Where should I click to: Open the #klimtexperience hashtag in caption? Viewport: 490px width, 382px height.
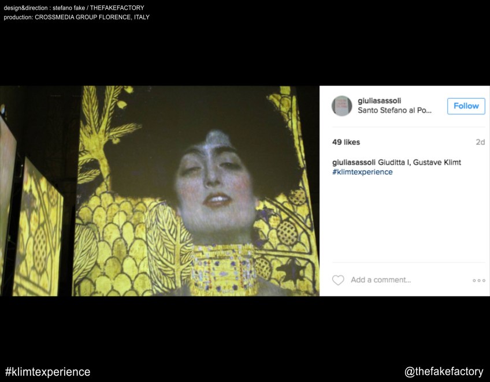point(362,172)
